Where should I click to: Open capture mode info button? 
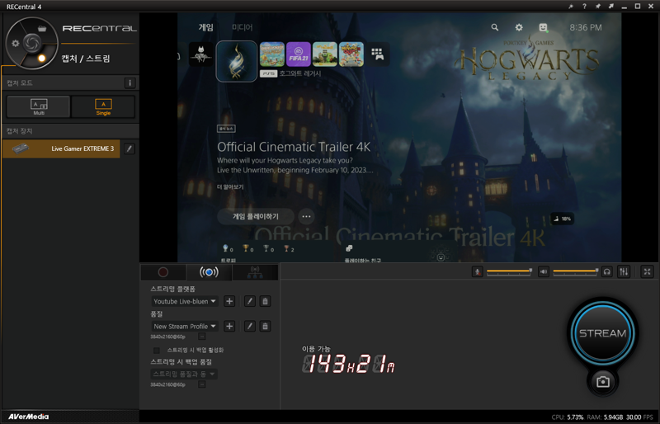(x=130, y=83)
